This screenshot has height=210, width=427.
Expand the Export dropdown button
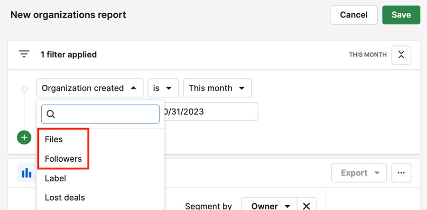click(x=359, y=173)
